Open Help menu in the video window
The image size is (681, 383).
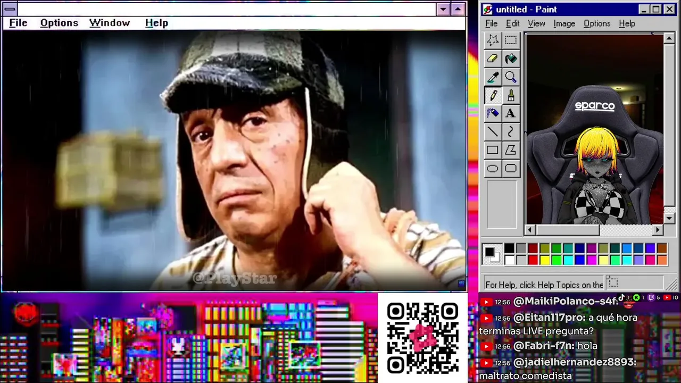click(156, 23)
